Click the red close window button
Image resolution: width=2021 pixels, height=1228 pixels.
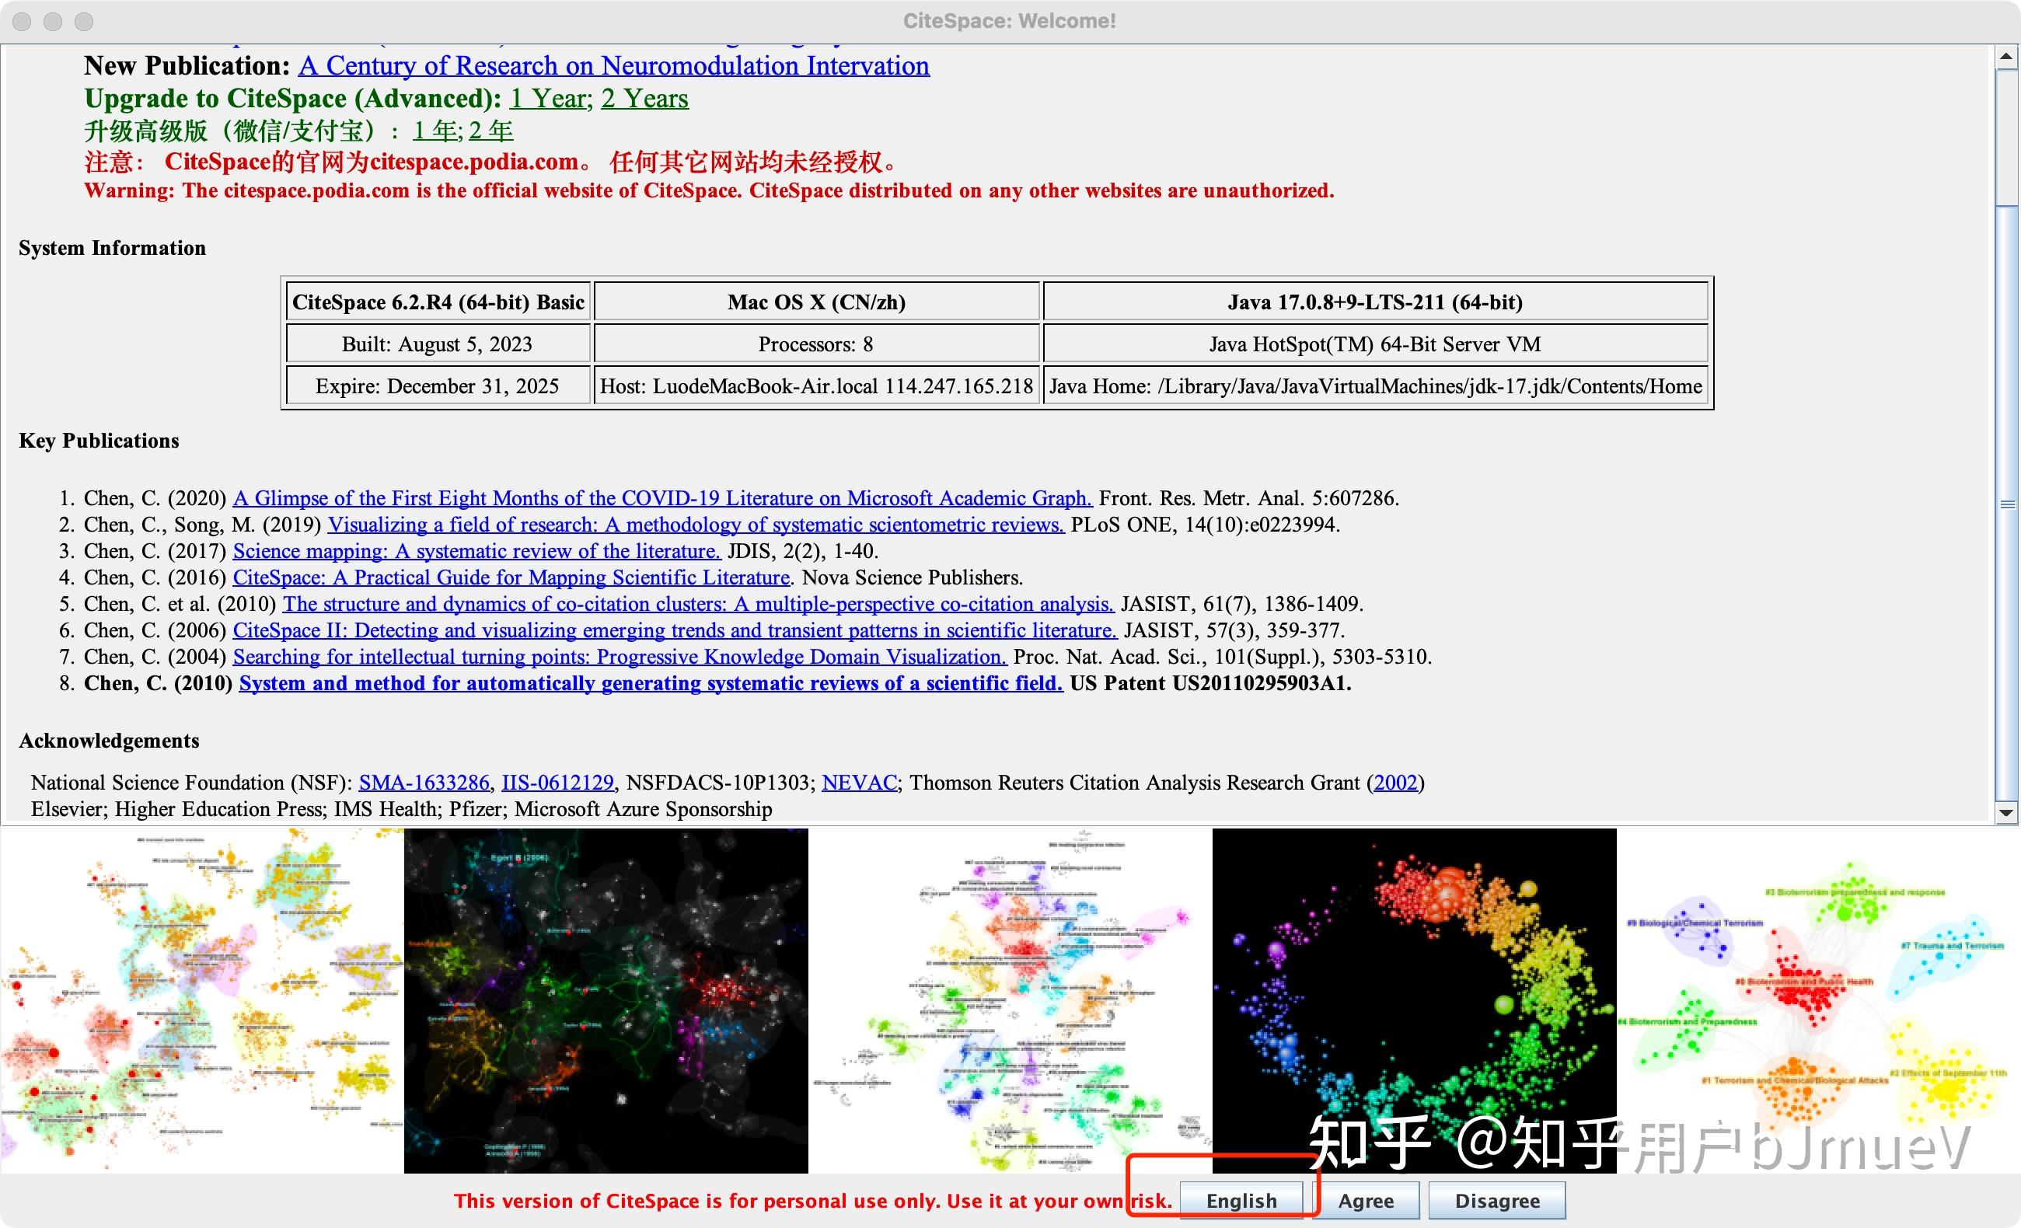[x=22, y=21]
